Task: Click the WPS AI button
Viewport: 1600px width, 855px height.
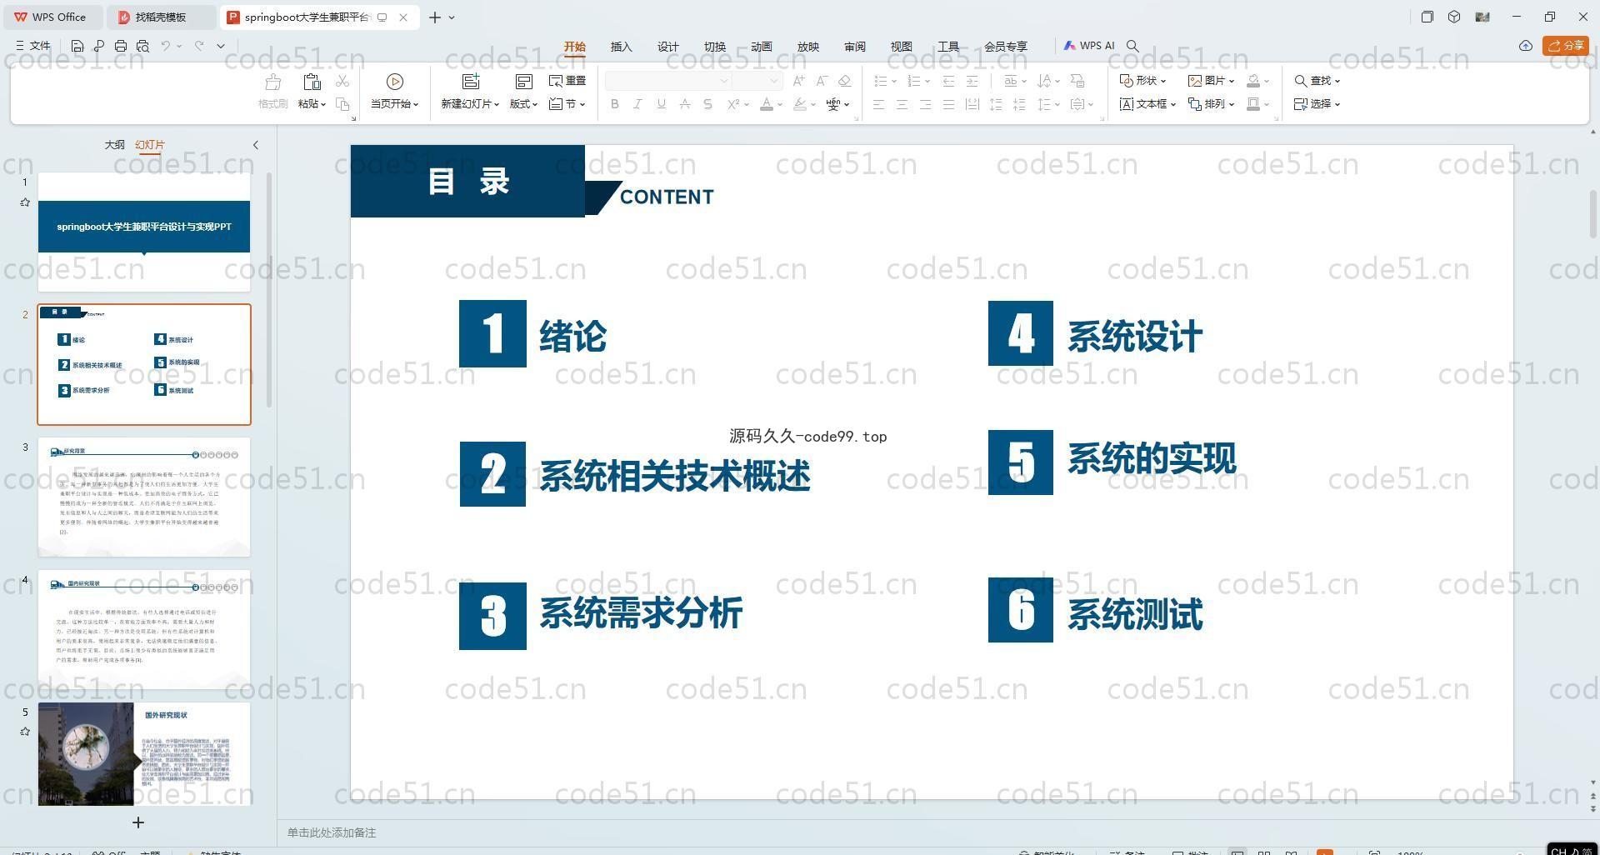Action: click(1089, 46)
